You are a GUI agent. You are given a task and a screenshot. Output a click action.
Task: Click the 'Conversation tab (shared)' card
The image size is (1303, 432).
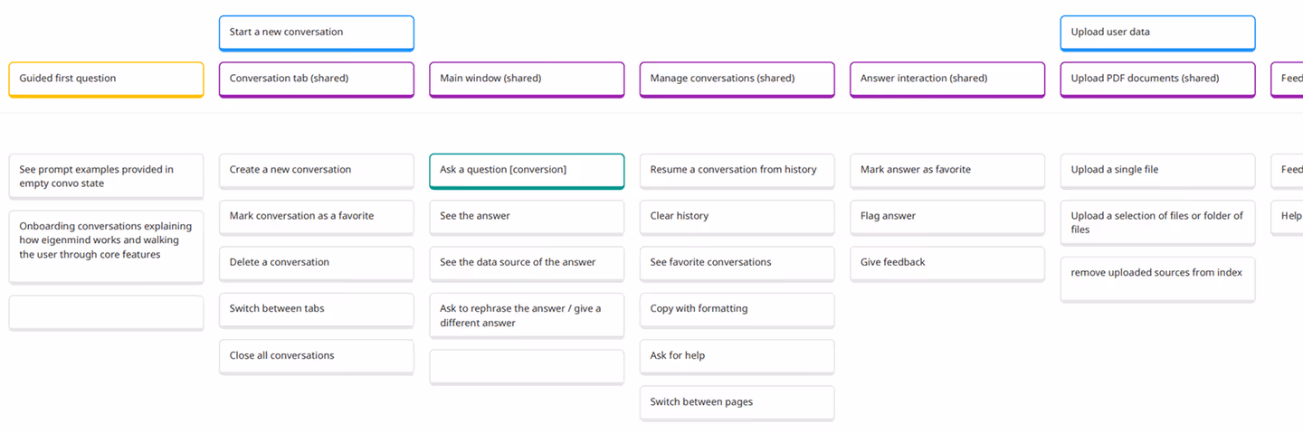click(316, 80)
